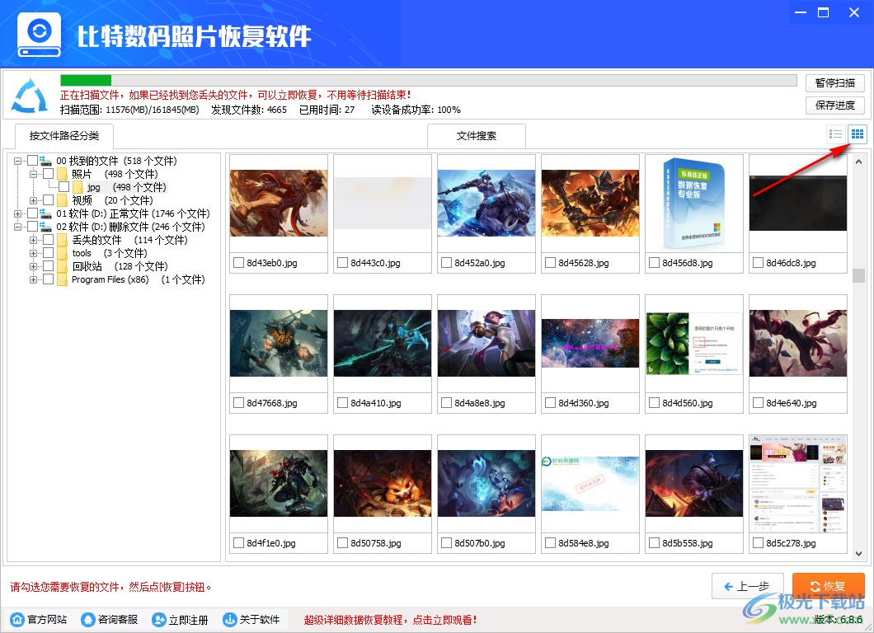
Task: Open the 8d50758.jpg thumbnail image
Action: [382, 483]
